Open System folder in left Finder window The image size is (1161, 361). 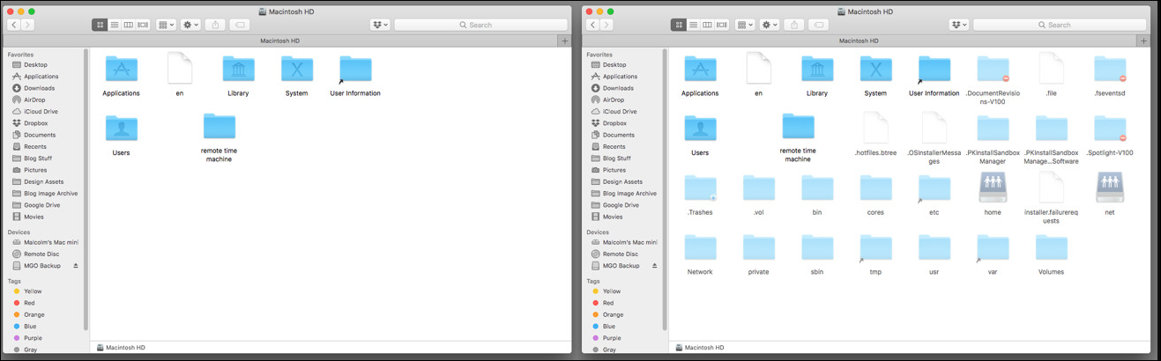click(297, 70)
